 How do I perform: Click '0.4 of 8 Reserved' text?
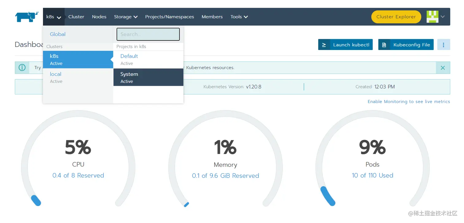pos(78,175)
